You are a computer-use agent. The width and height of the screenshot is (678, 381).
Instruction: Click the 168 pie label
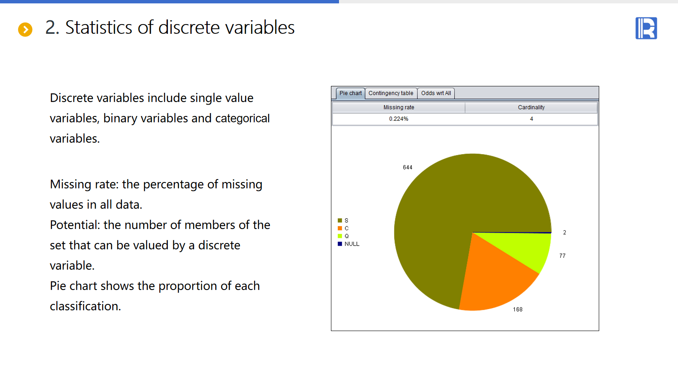tap(517, 309)
